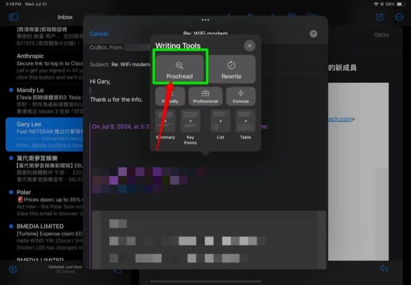
Task: Select the Rewrite option
Action: point(231,69)
